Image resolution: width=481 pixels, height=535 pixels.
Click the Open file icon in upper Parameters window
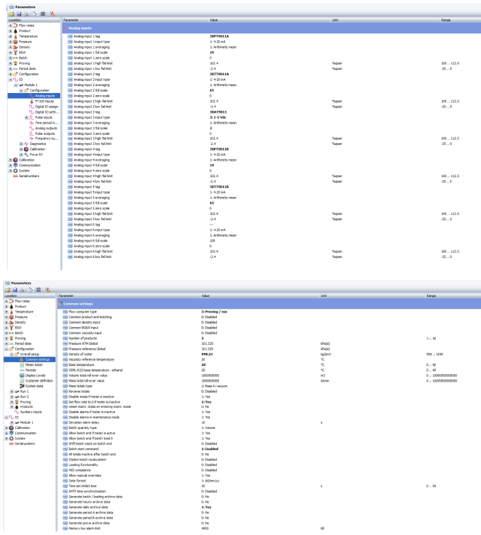tap(12, 14)
